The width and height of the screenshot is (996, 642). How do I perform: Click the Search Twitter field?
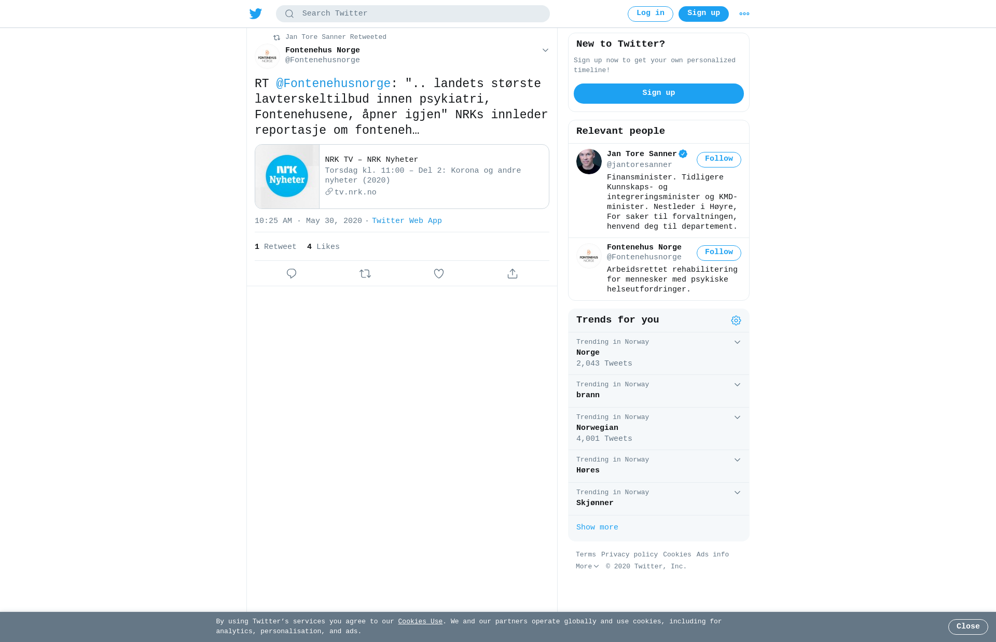tap(413, 14)
